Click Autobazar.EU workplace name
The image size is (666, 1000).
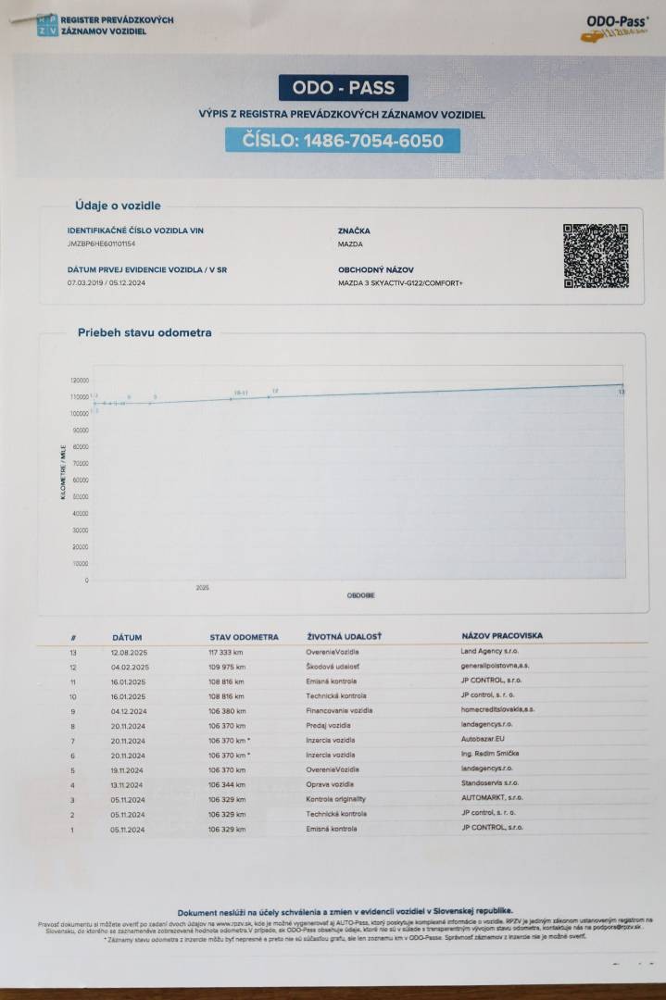pos(483,739)
